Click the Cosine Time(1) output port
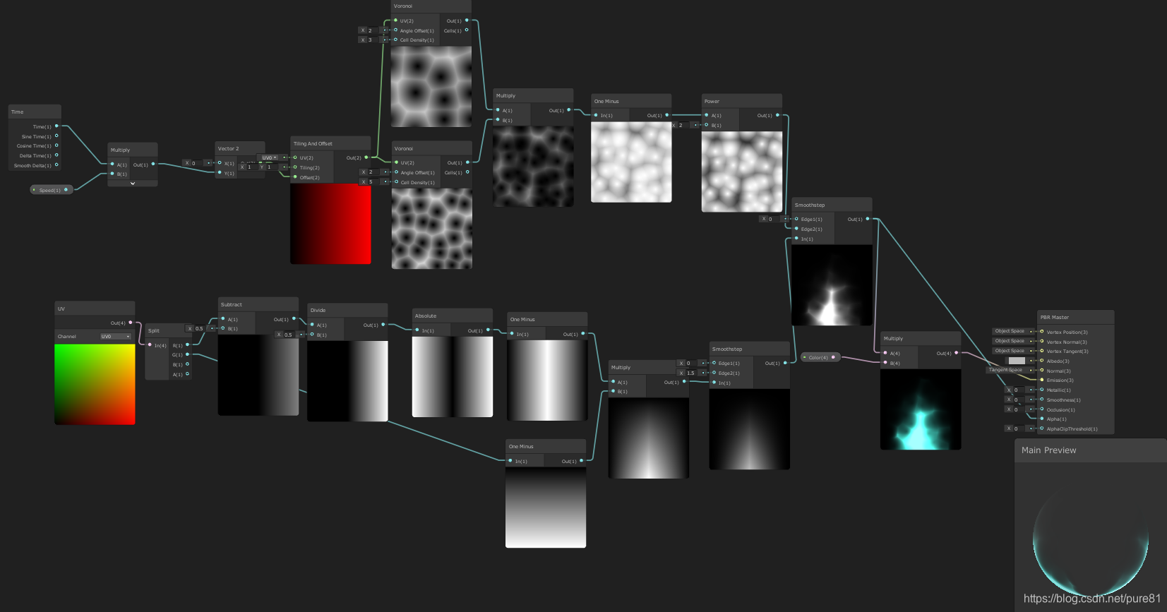This screenshot has width=1167, height=612. tap(56, 145)
